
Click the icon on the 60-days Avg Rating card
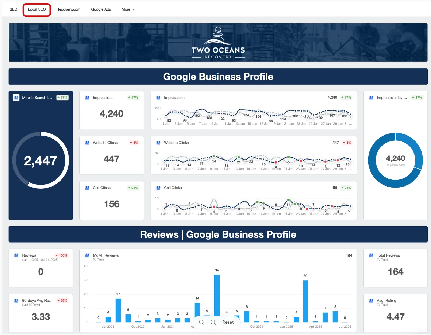(x=16, y=301)
